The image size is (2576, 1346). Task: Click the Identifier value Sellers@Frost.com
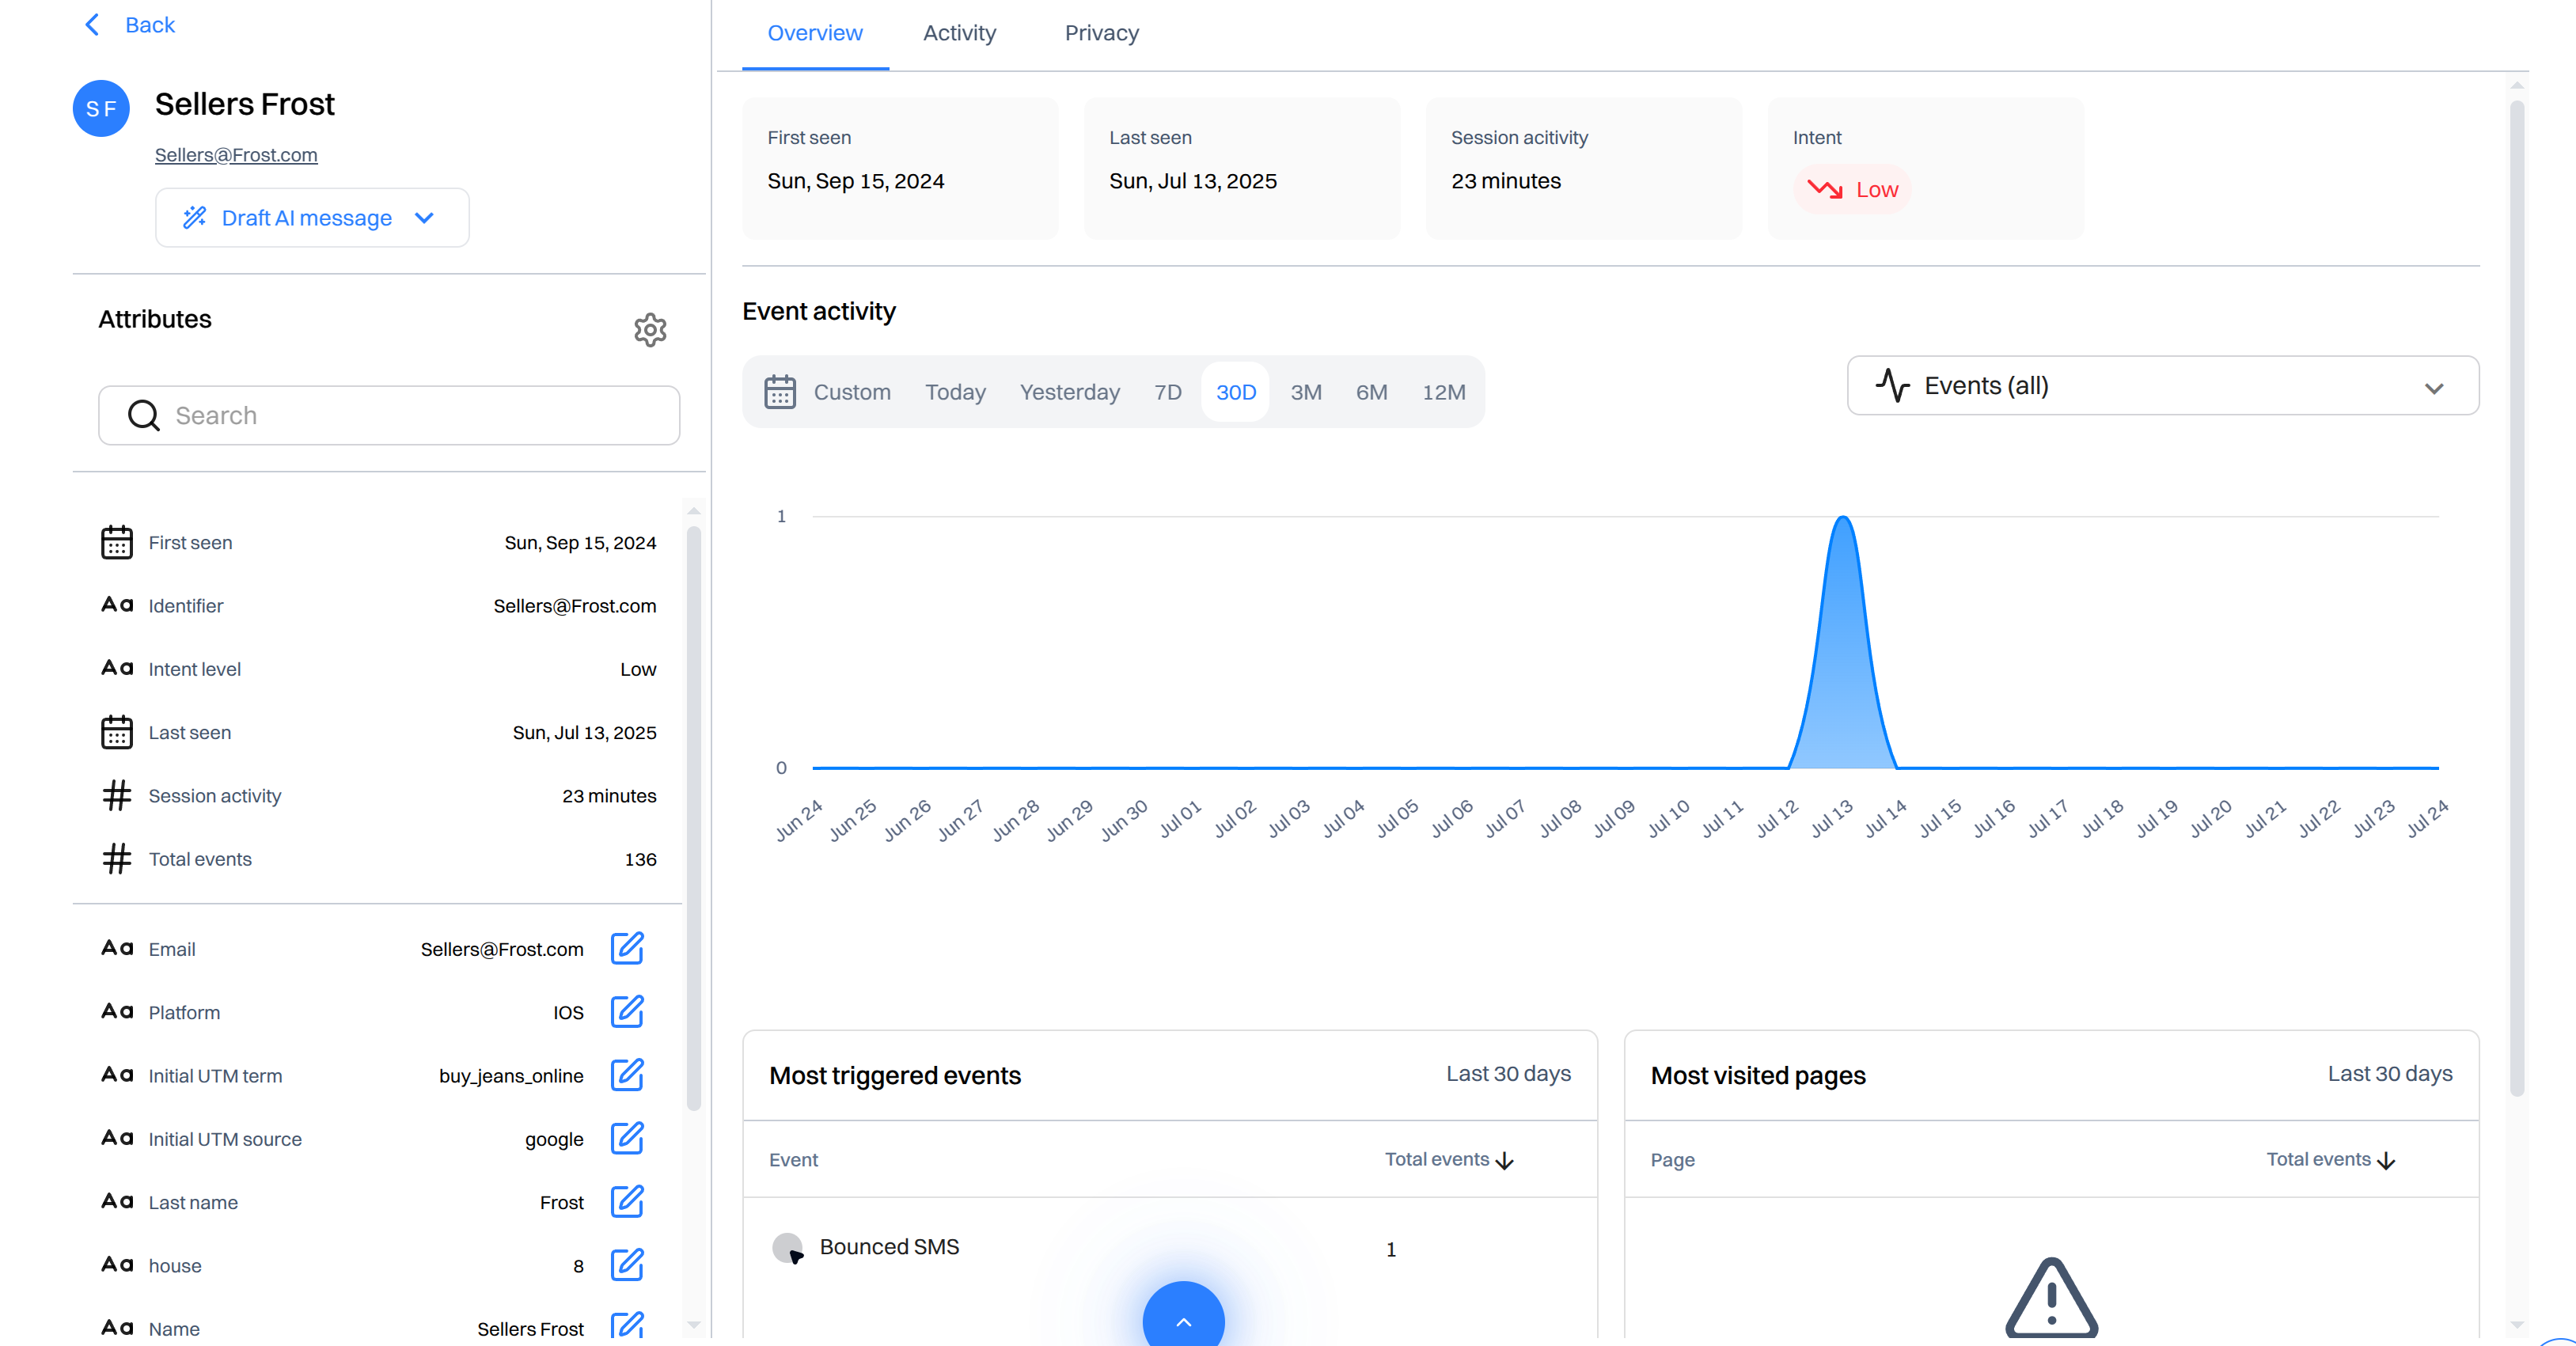tap(575, 606)
